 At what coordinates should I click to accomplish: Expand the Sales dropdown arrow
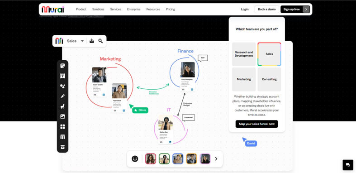(82, 41)
